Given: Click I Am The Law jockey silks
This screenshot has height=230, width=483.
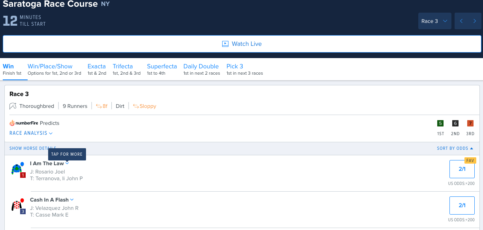Looking at the screenshot, I should 17,169.
